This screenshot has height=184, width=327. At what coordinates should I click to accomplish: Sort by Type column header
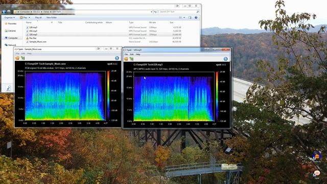click(131, 22)
